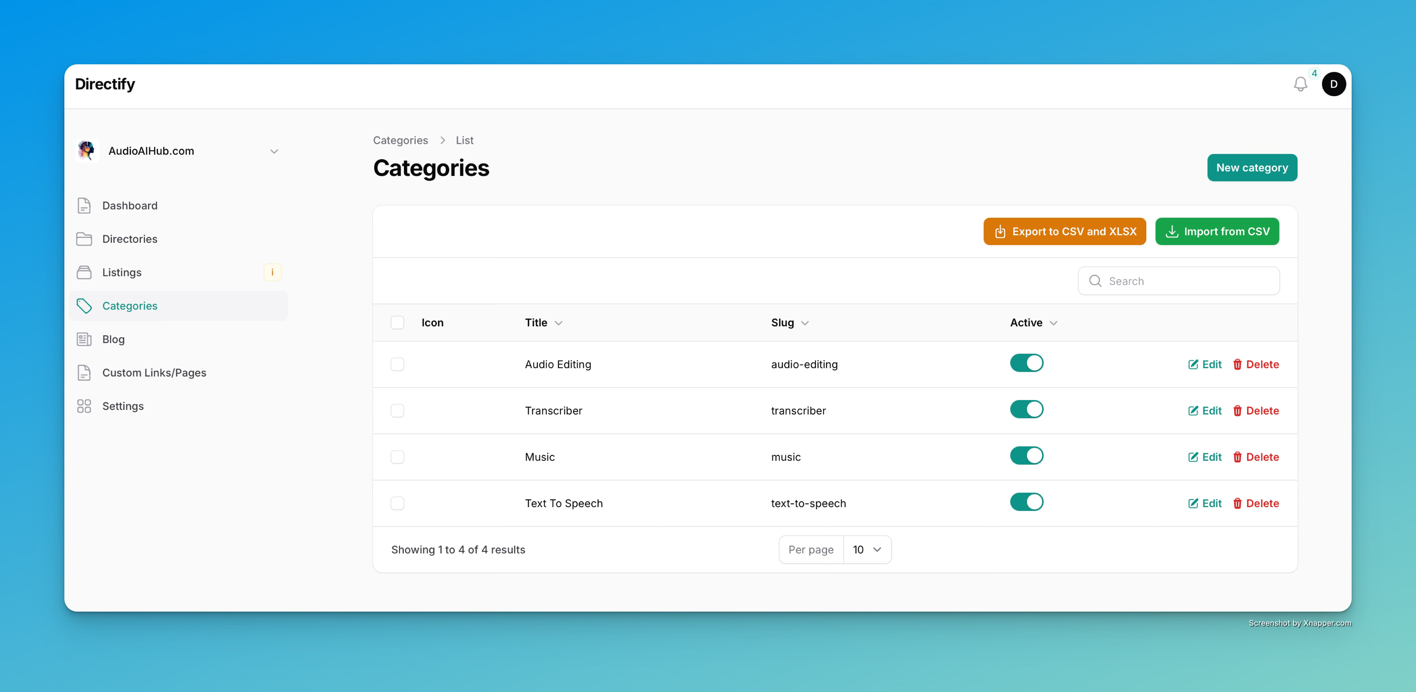Open Custom Links/Pages menu item
This screenshot has width=1416, height=692.
click(x=154, y=372)
